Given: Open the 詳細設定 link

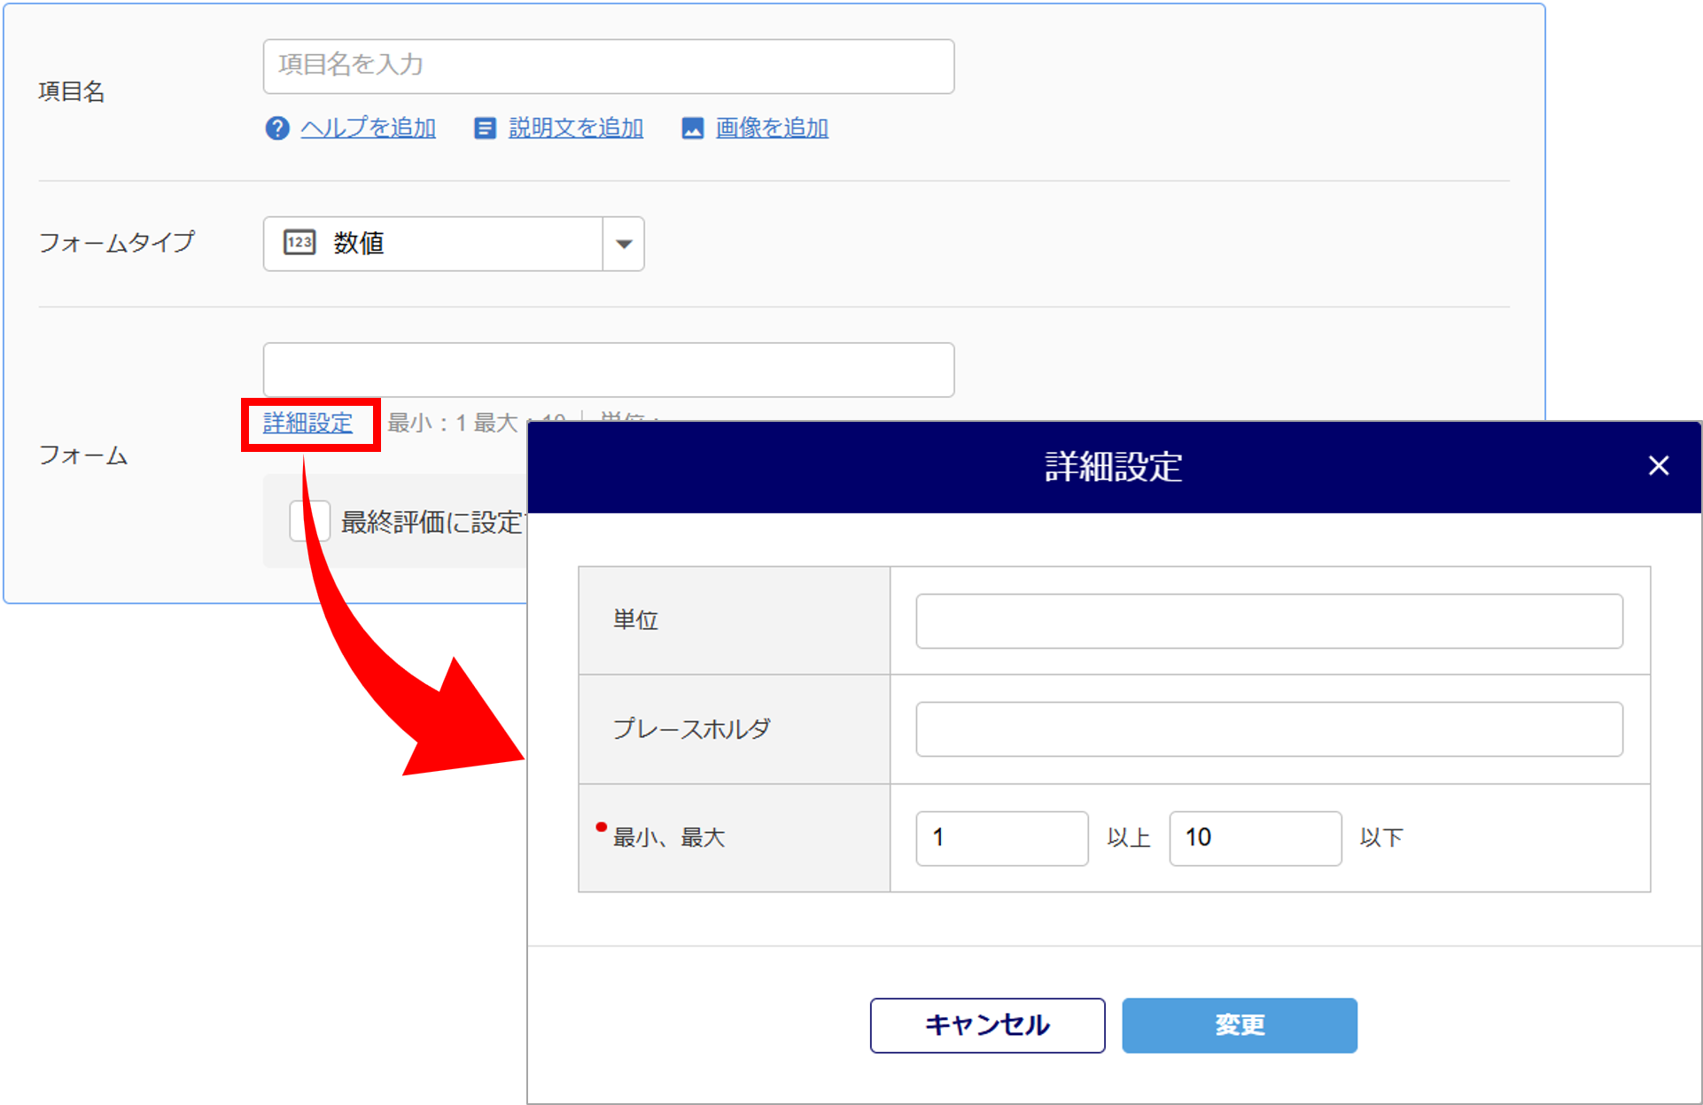Looking at the screenshot, I should pyautogui.click(x=307, y=424).
